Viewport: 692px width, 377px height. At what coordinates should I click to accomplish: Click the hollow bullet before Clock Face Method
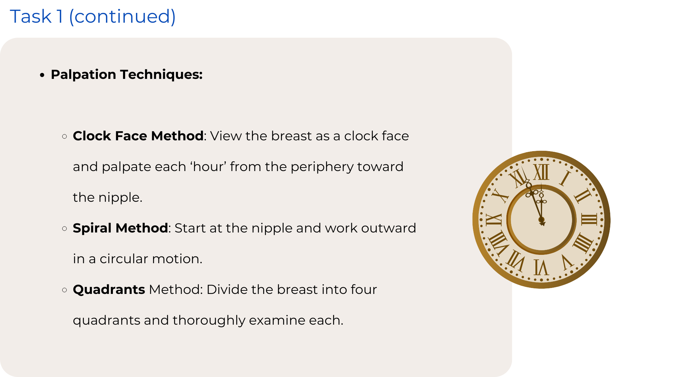coord(64,136)
